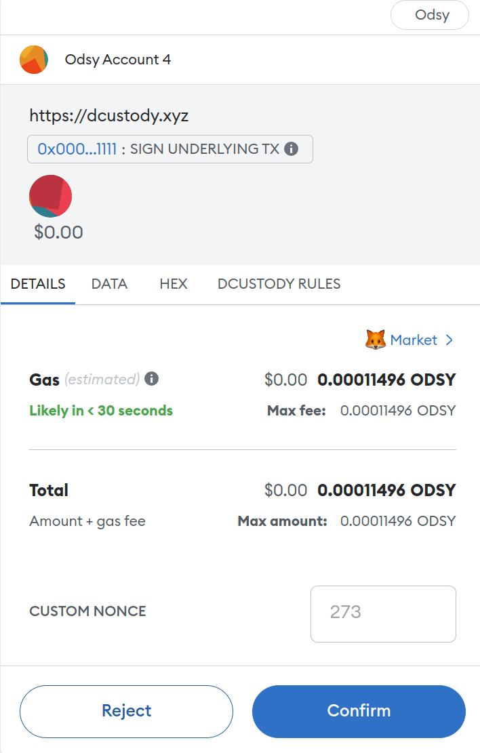480x753 pixels.
Task: Click the 0x000...1111 contract address link
Action: tap(77, 149)
